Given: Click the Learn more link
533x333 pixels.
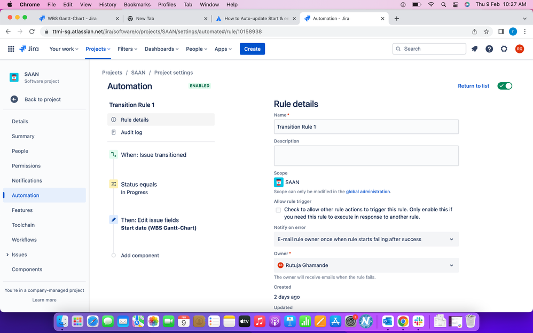Looking at the screenshot, I should pyautogui.click(x=44, y=300).
